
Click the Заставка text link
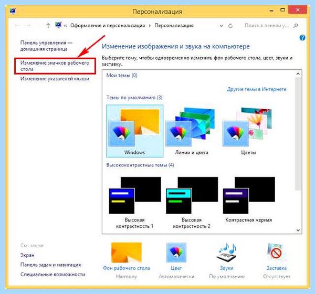click(x=277, y=268)
